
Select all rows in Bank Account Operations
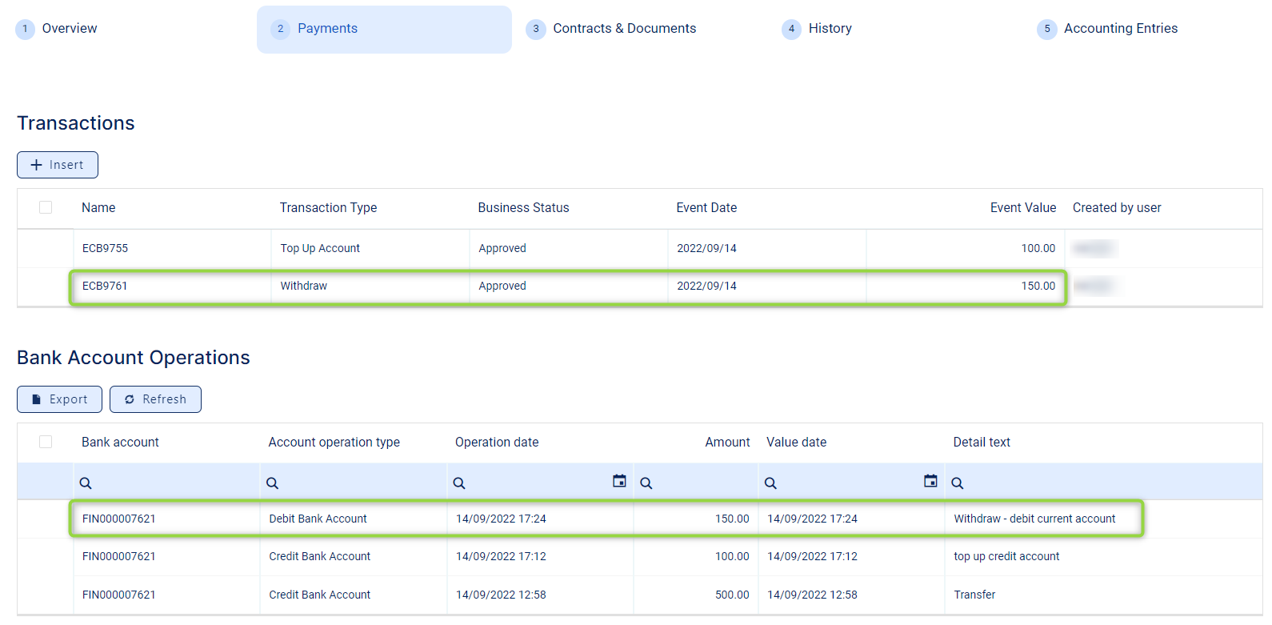coord(46,442)
